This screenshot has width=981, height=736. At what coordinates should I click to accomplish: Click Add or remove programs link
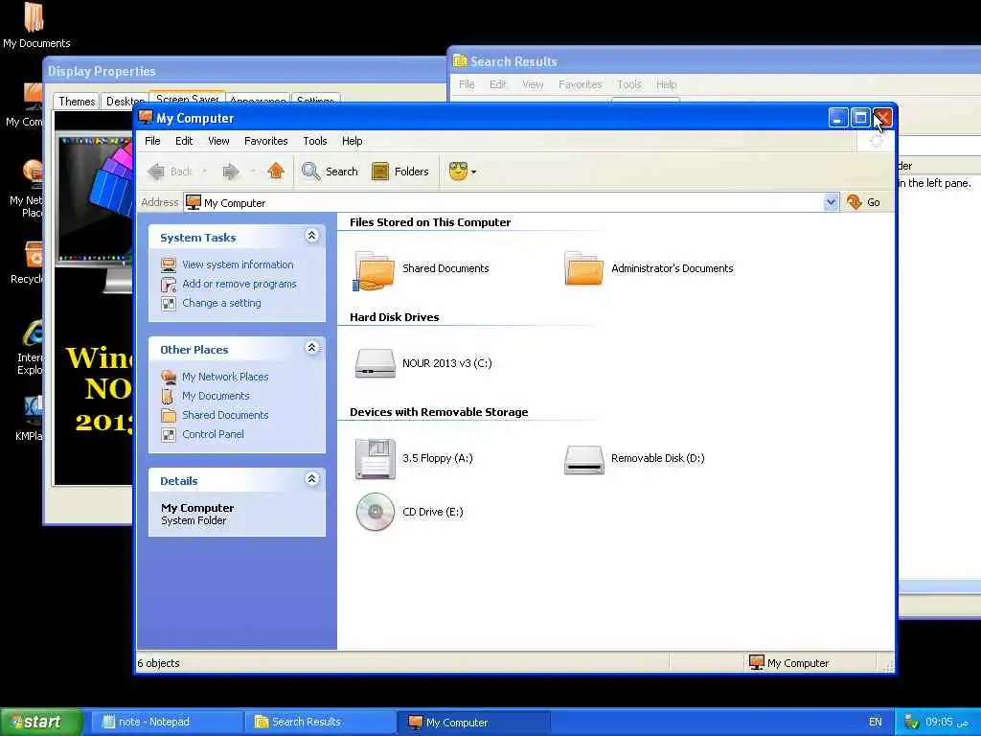click(240, 284)
